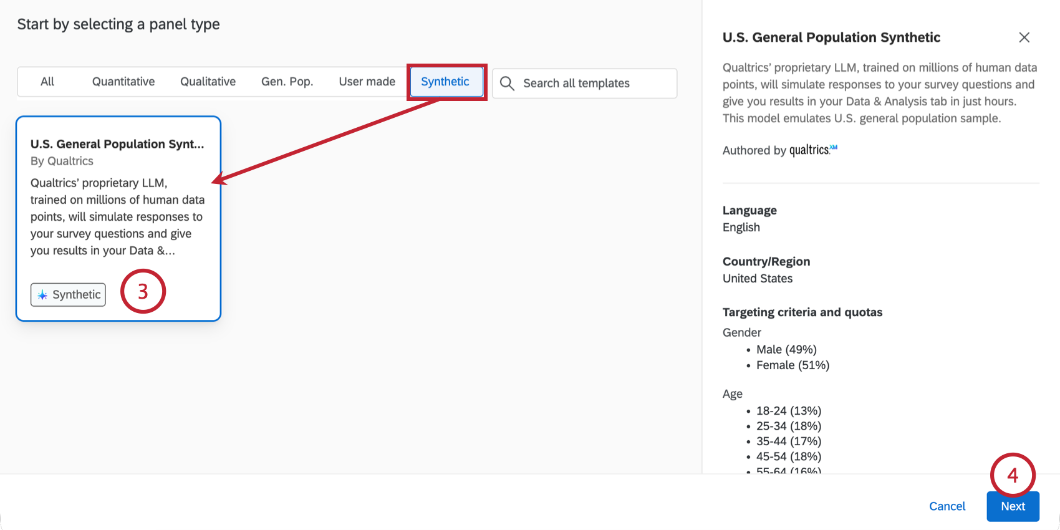Click the card's description text

[117, 217]
